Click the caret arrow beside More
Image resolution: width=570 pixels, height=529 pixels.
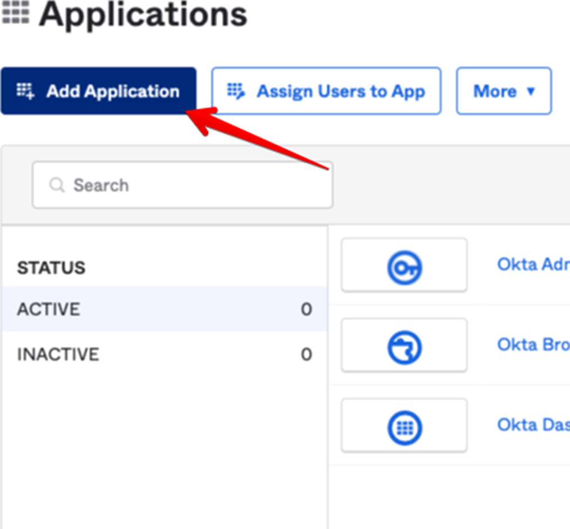(x=531, y=91)
